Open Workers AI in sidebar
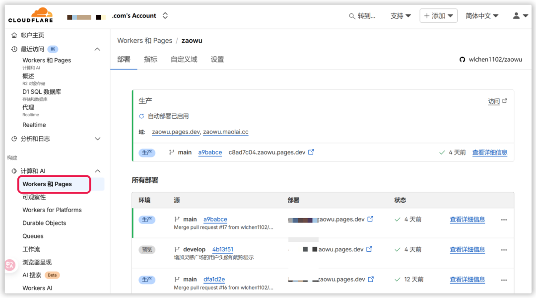536x298 pixels. 37,288
